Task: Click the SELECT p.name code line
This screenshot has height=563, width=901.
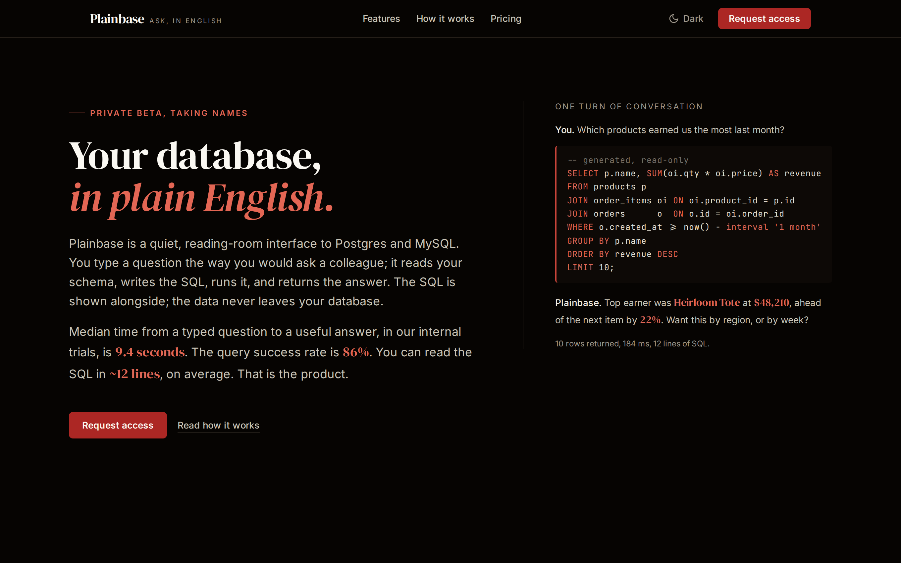Action: pos(694,174)
